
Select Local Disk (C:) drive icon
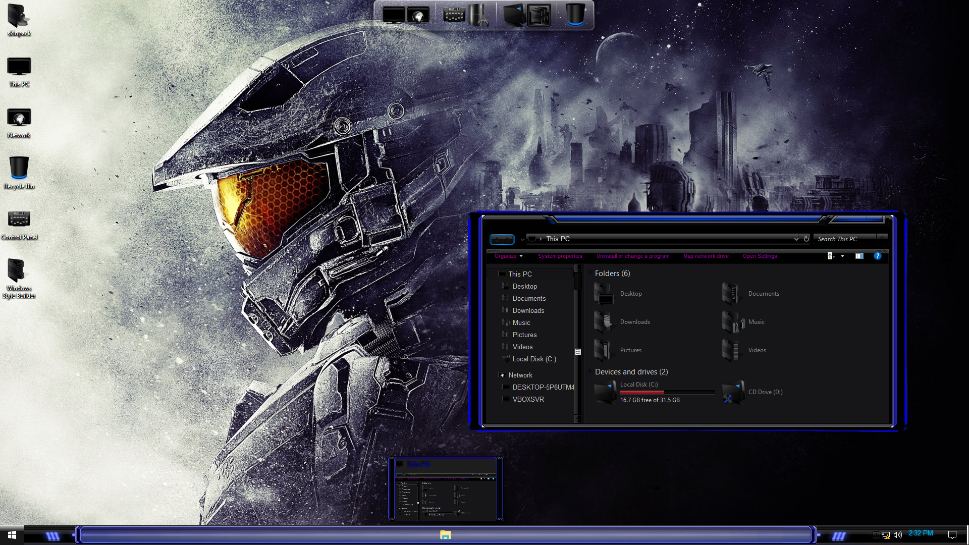pos(605,393)
